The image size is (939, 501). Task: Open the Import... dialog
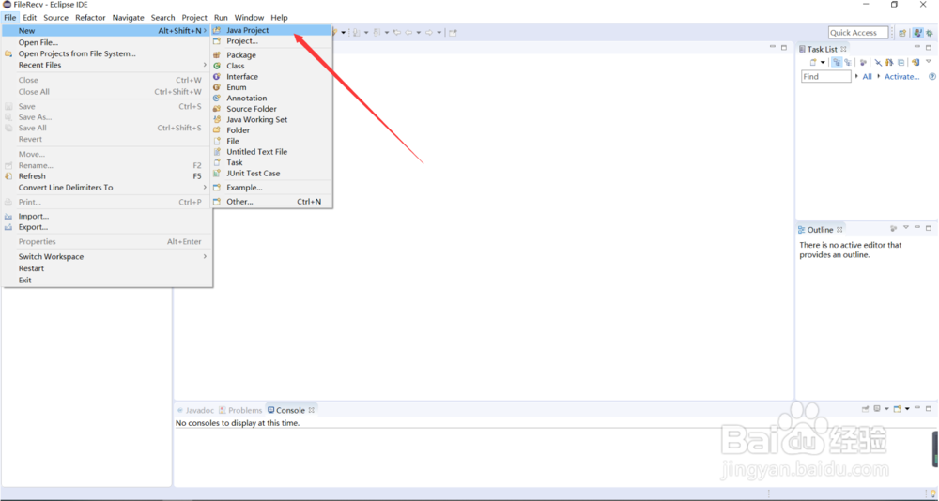tap(107, 217)
